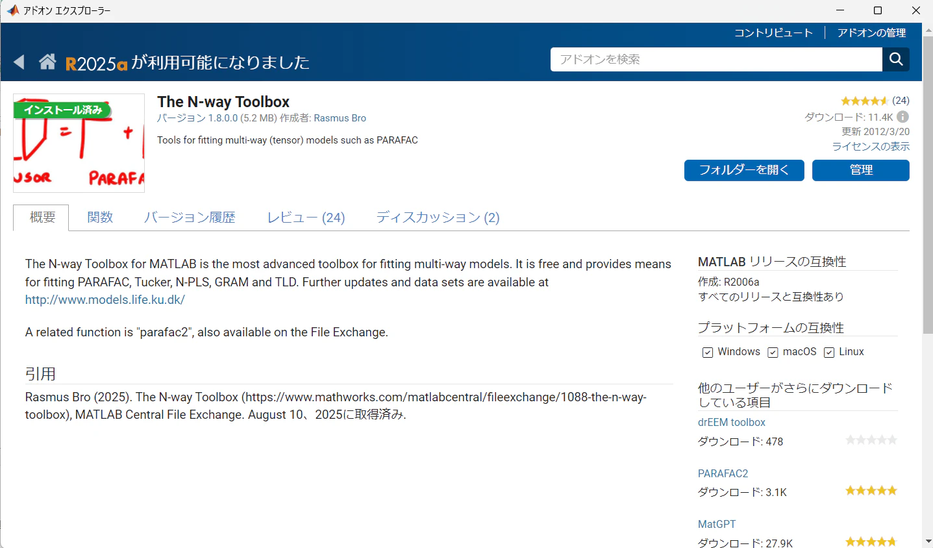933x548 pixels.
Task: Open author Rasmus Bro's profile link
Action: pyautogui.click(x=340, y=118)
